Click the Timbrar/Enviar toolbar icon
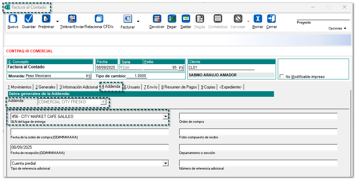Image resolution: width=356 pixels, height=180 pixels. click(x=72, y=19)
